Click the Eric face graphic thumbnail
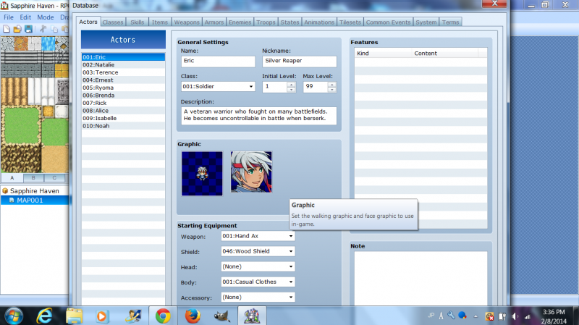579x325 pixels. tap(251, 172)
